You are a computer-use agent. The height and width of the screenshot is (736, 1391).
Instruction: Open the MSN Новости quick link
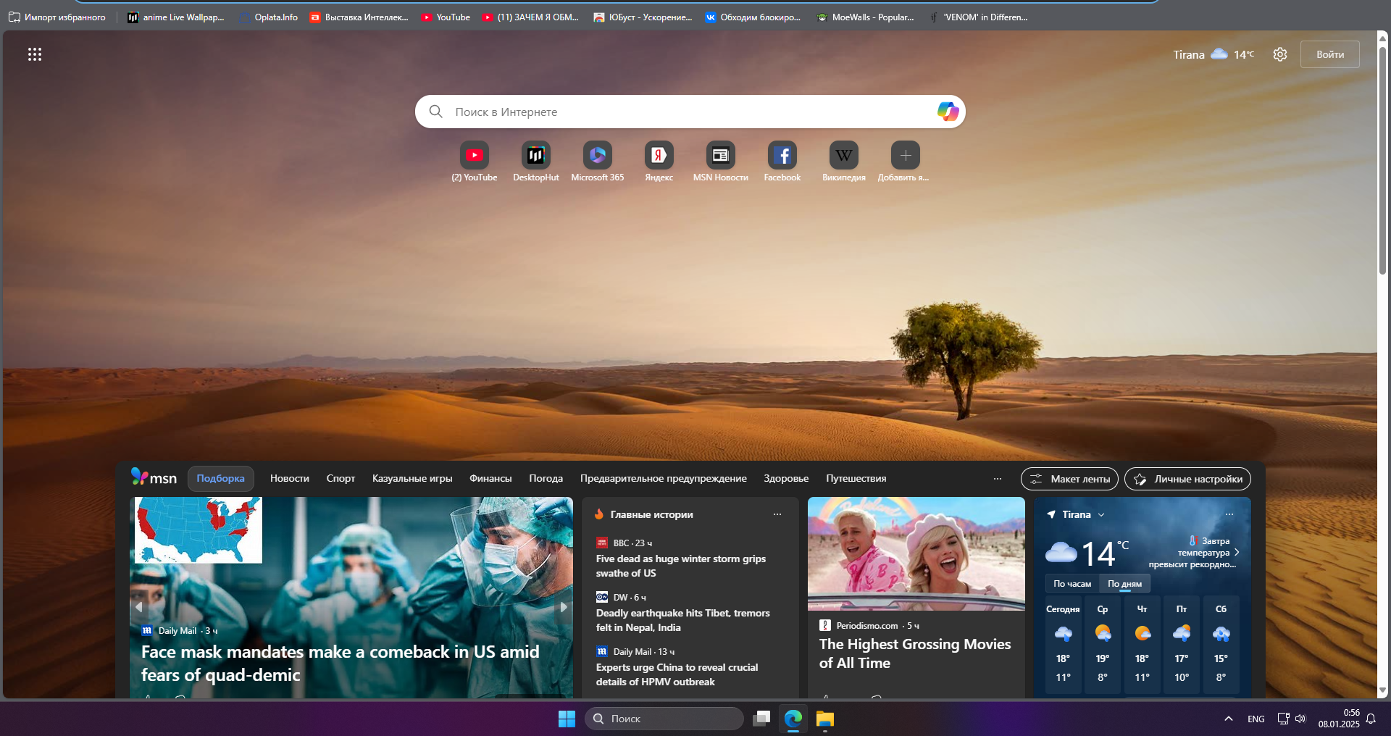click(x=721, y=162)
